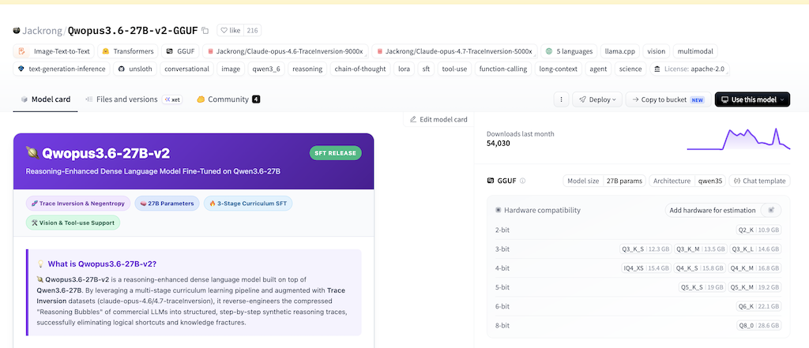
Task: Select the tool-use tag
Action: (x=454, y=69)
